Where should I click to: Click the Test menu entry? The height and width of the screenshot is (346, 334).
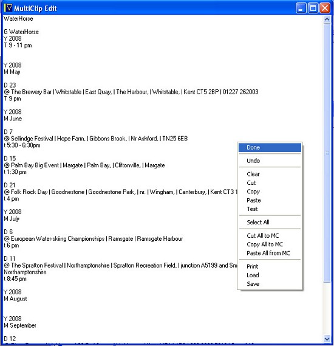click(270, 209)
